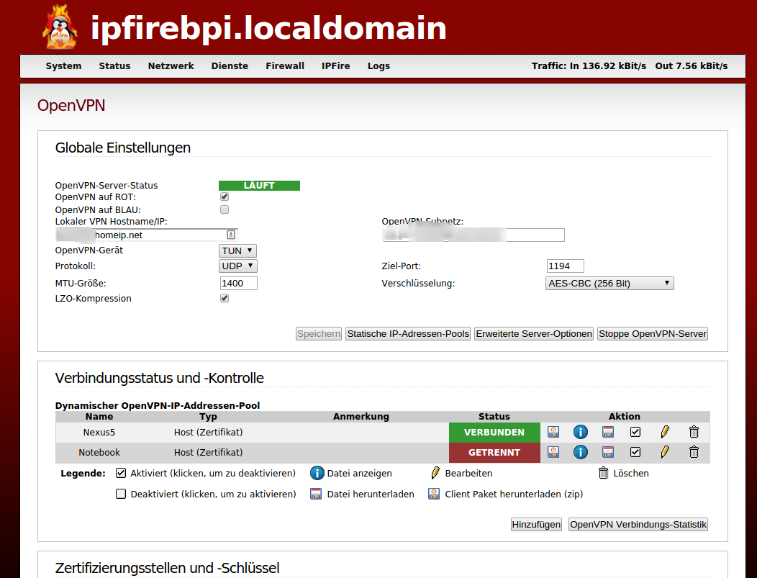Click the Speichern button
The image size is (757, 578).
click(319, 334)
